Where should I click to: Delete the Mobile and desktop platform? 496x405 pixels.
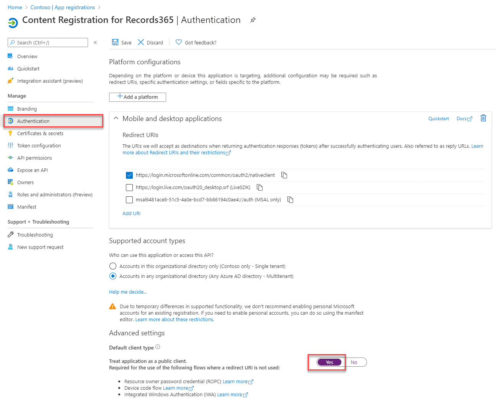[483, 118]
